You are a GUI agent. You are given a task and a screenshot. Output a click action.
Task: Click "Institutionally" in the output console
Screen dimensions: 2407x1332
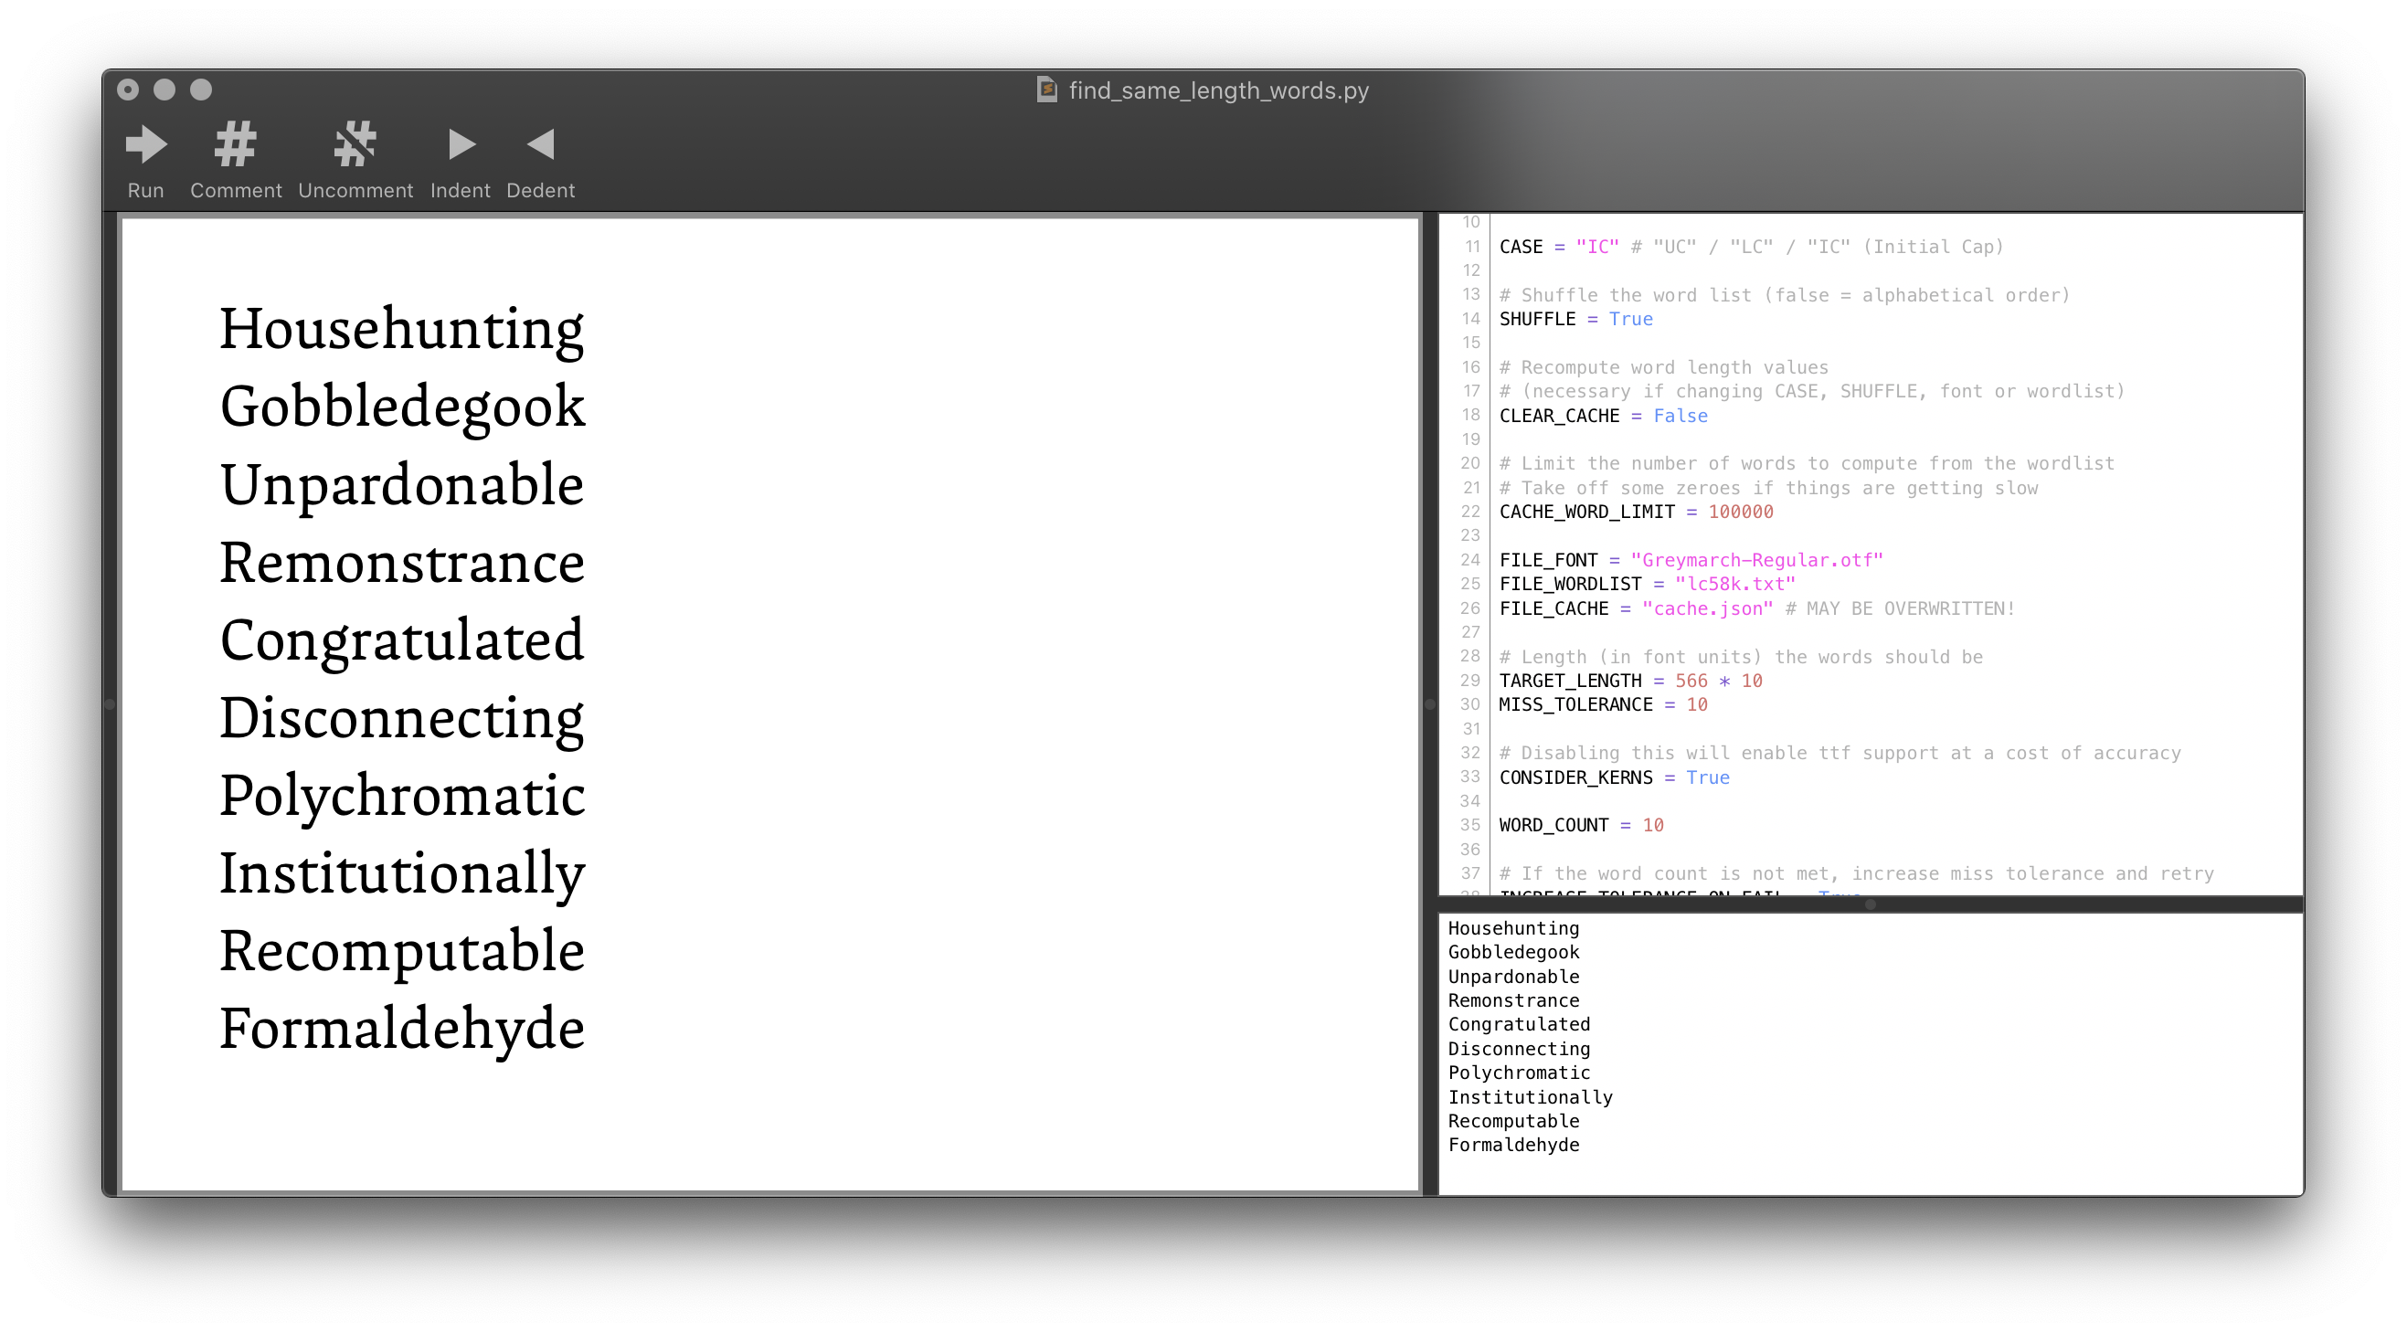(x=1530, y=1096)
